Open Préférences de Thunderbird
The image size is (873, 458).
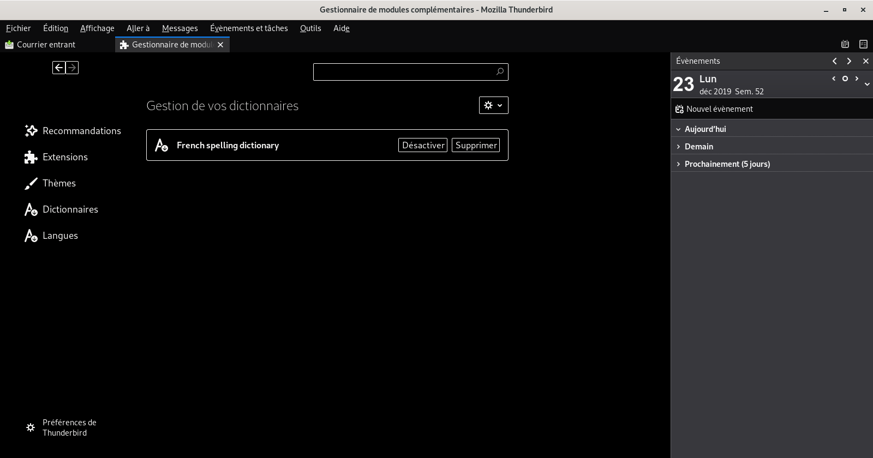(x=61, y=427)
